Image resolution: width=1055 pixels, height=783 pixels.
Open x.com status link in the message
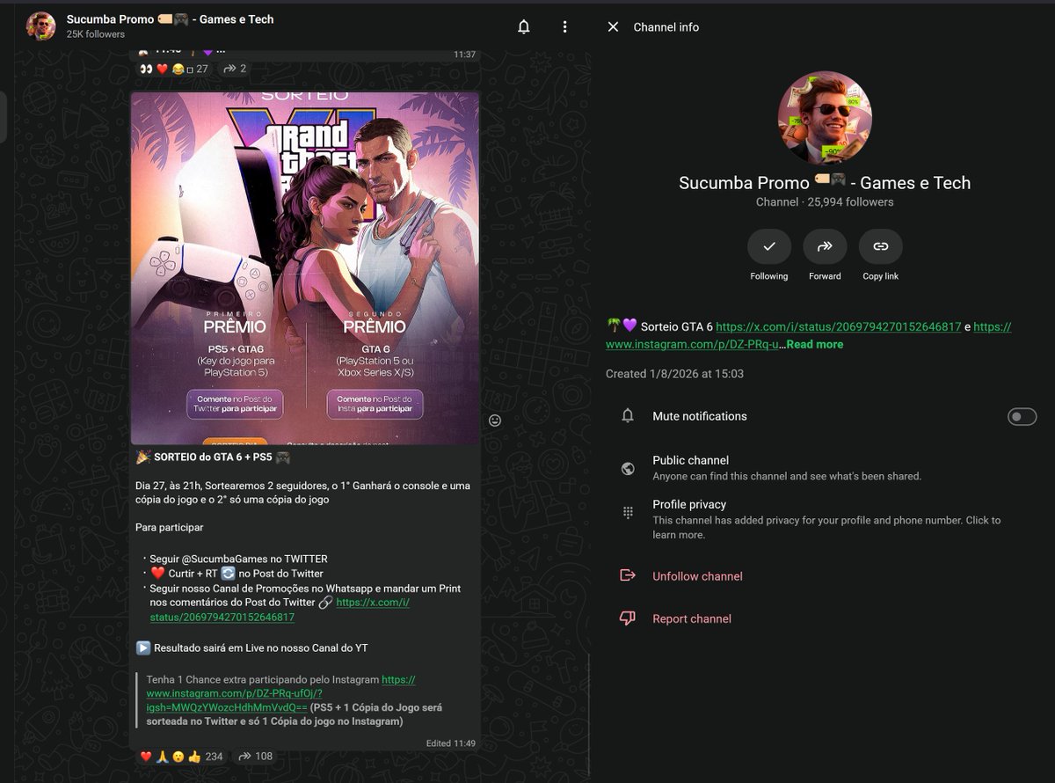pyautogui.click(x=280, y=610)
